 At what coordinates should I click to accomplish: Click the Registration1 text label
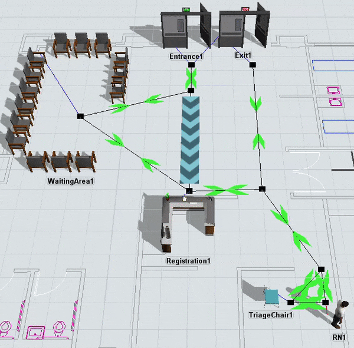point(188,260)
